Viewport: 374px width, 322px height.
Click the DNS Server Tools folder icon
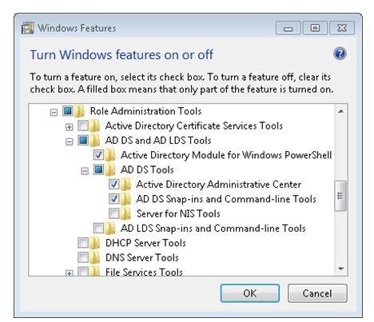94,257
